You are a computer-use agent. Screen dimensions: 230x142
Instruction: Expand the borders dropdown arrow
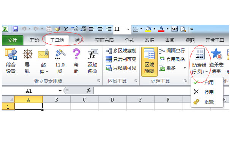[x=141, y=29]
